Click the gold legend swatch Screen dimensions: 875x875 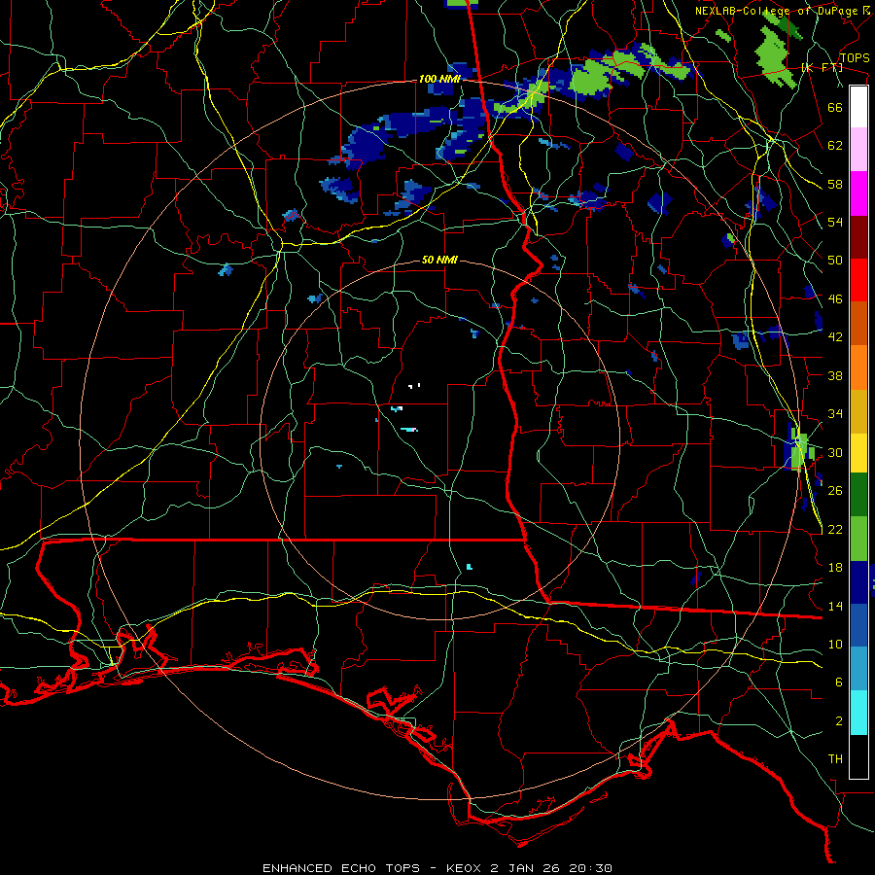(858, 411)
